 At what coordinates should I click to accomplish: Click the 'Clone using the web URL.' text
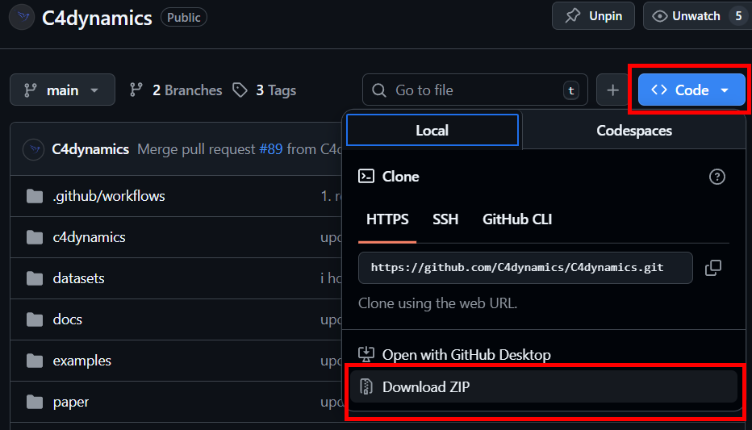point(438,303)
